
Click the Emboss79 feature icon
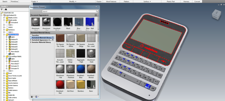[10, 39]
